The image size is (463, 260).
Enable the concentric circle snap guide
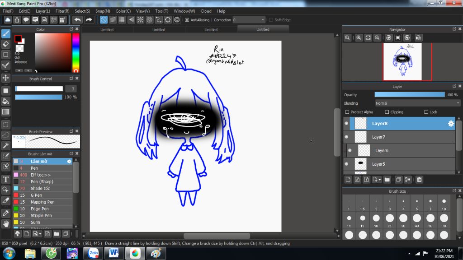pyautogui.click(x=149, y=20)
